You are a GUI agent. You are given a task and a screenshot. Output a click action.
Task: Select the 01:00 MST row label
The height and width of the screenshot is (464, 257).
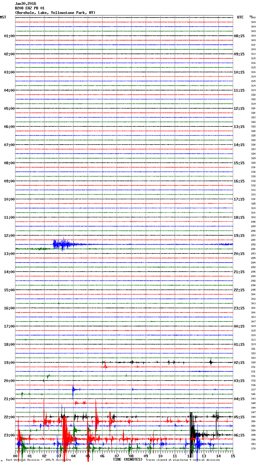9,36
